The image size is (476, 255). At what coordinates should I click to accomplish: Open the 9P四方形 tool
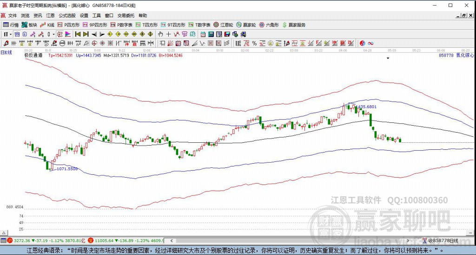(95, 25)
